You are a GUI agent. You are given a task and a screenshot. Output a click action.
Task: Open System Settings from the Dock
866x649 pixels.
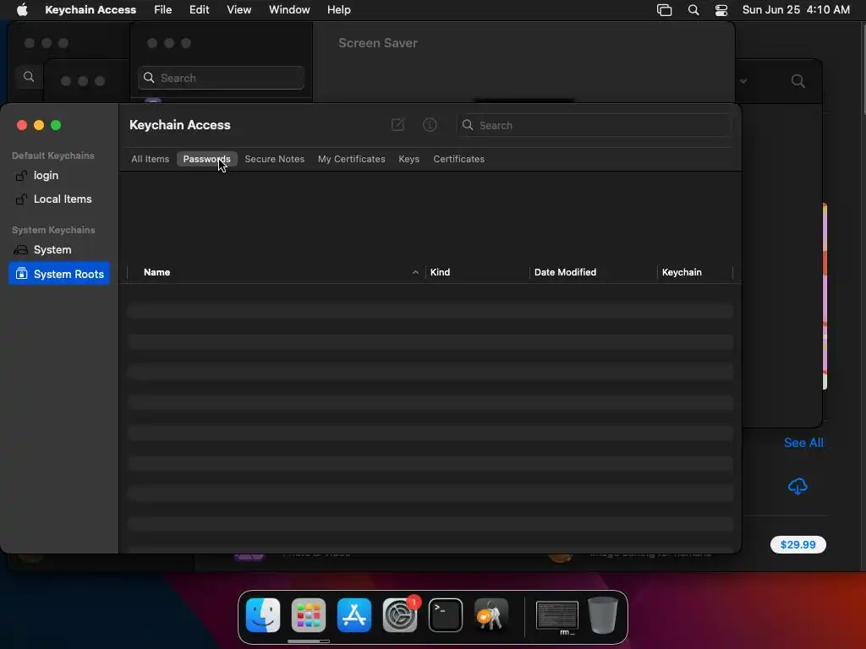[x=400, y=615]
